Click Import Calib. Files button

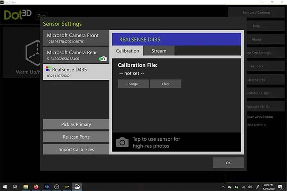click(x=76, y=149)
